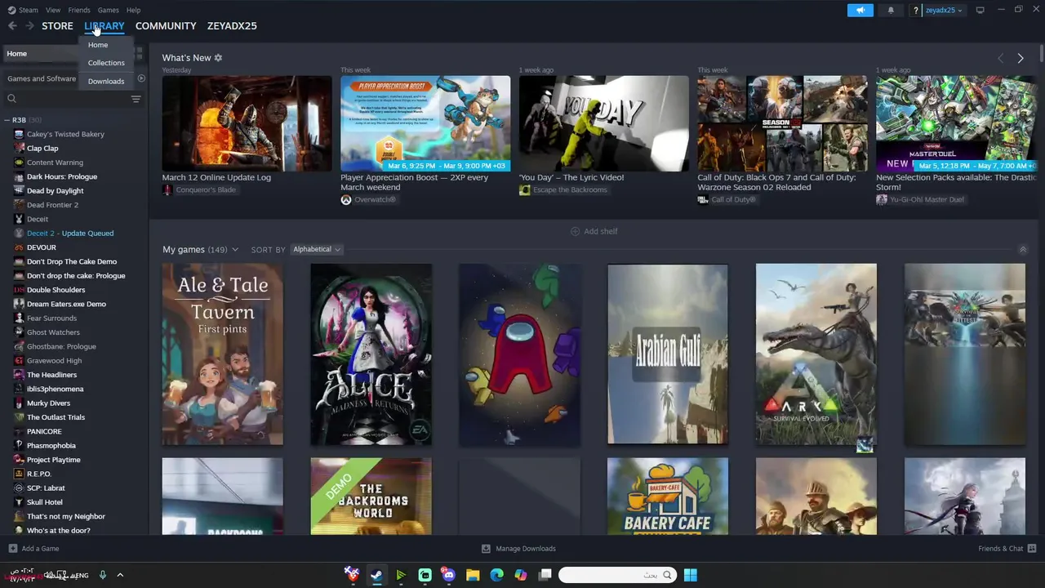Open the announcements megaphone button
The image size is (1045, 588).
(860, 10)
